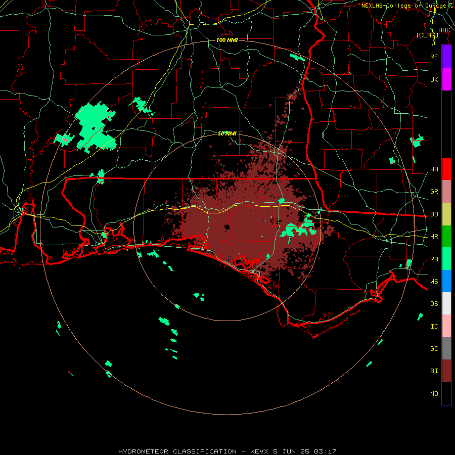
Task: Click the blue WS legend swatch
Action: 446,281
